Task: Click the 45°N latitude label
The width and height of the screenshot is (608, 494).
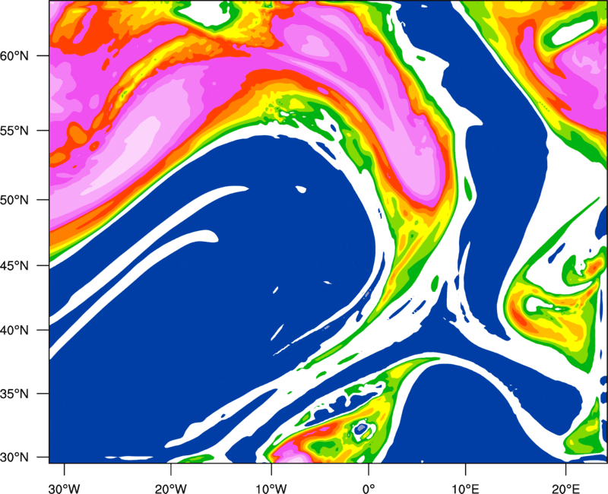Action: tap(14, 265)
